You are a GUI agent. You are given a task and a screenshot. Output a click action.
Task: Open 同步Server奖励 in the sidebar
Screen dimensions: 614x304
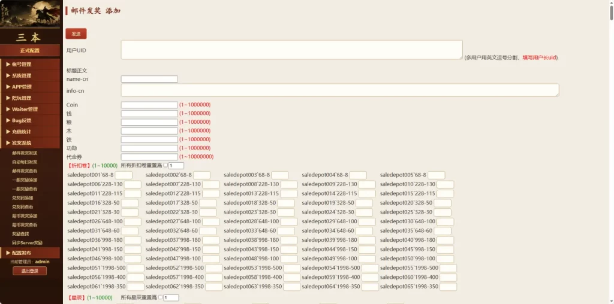point(27,243)
